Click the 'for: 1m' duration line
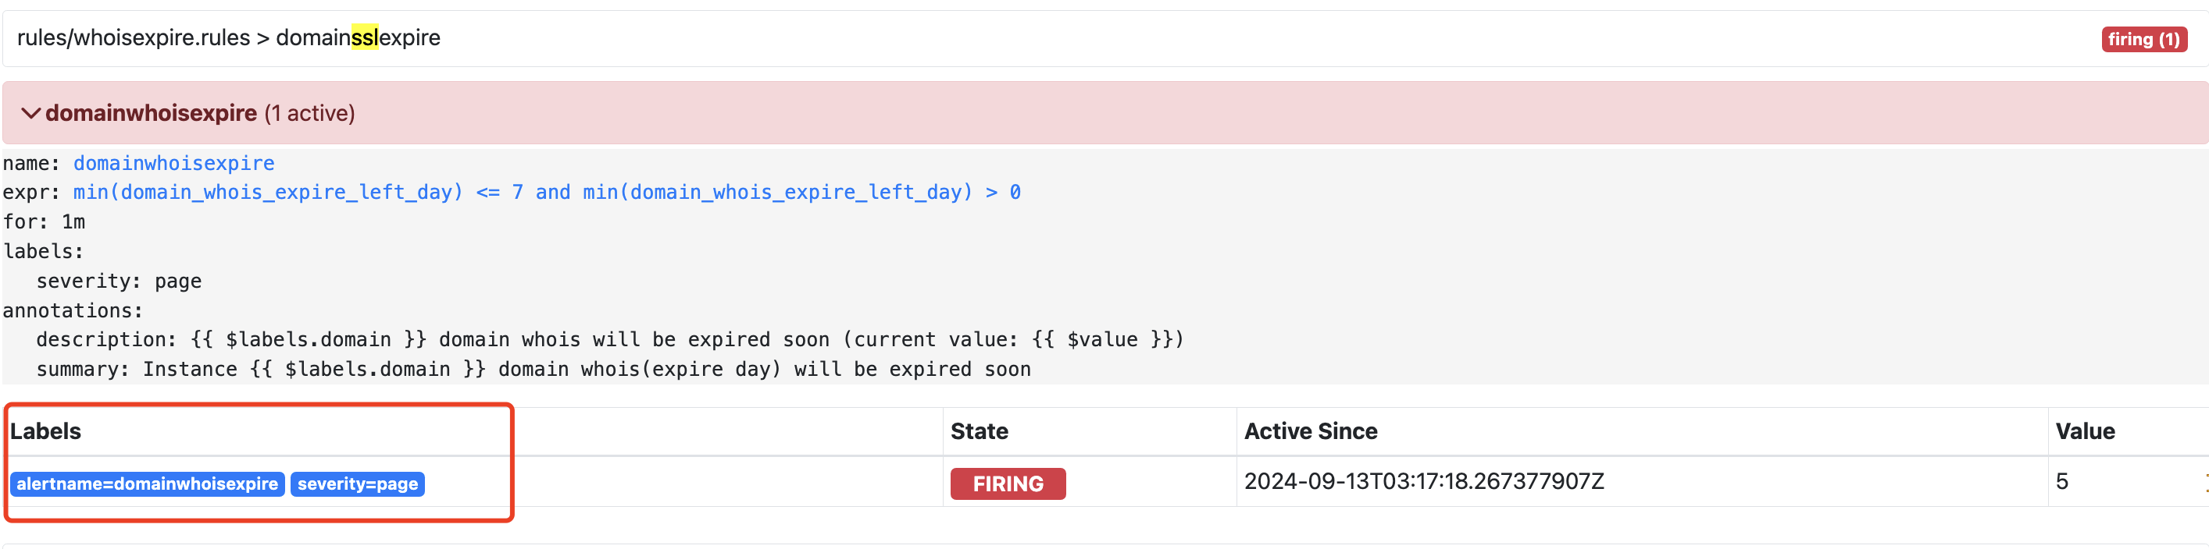This screenshot has height=549, width=2209. click(44, 221)
